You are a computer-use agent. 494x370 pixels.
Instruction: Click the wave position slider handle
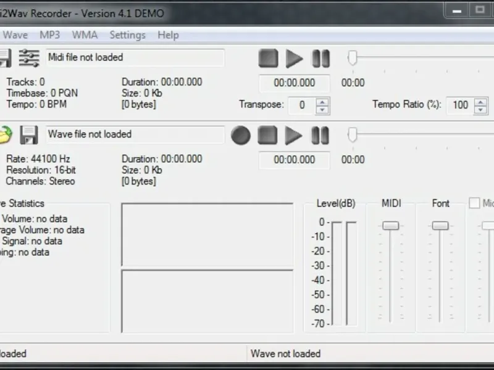[x=352, y=134]
